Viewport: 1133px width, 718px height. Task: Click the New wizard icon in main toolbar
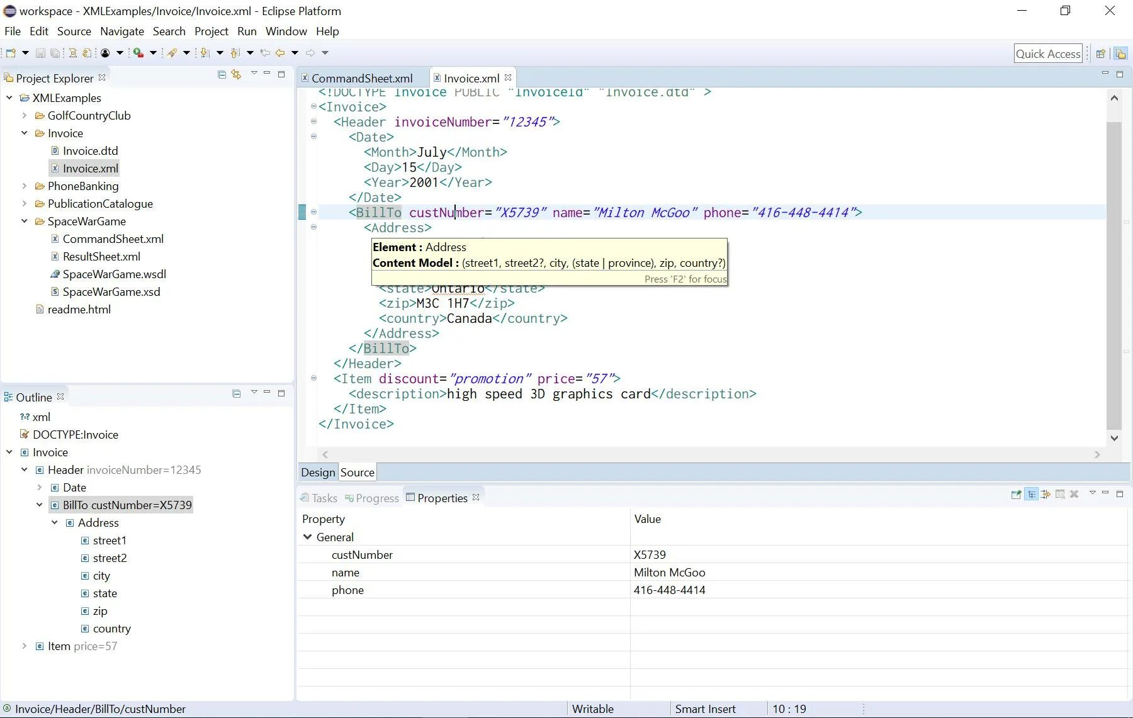[x=11, y=53]
